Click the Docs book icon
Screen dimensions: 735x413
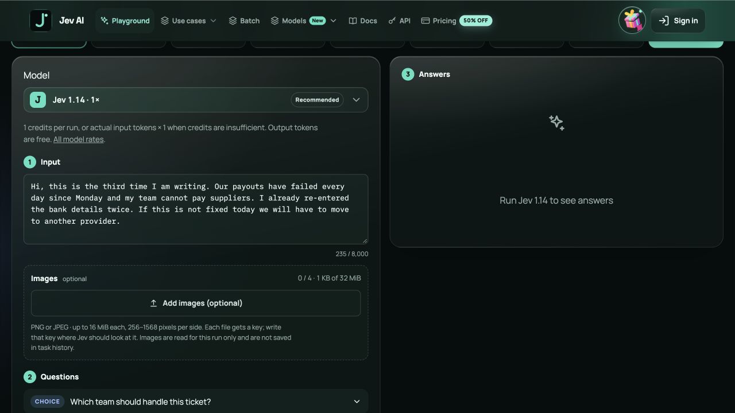(x=353, y=21)
